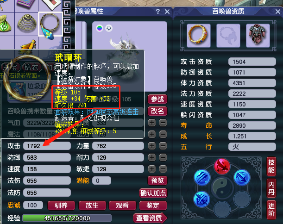Image resolution: width=283 pixels, height=224 pixels.
Task: Switch to the 内丹 side tab
Action: (x=271, y=188)
